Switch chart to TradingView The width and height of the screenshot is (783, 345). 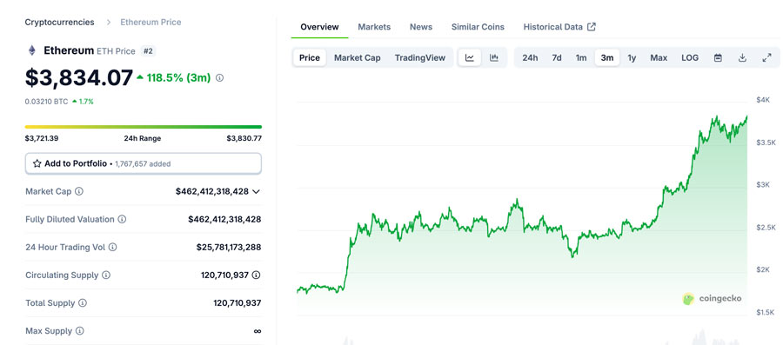(420, 58)
